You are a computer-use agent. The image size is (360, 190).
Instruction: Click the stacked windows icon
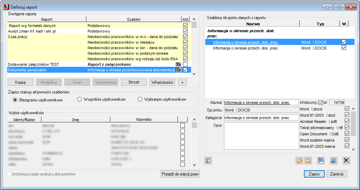tap(321, 161)
